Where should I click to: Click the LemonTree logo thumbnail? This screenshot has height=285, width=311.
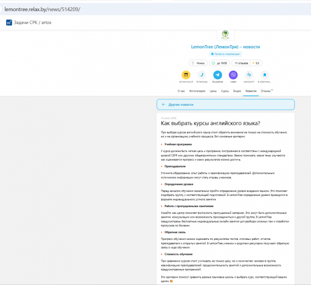click(225, 35)
